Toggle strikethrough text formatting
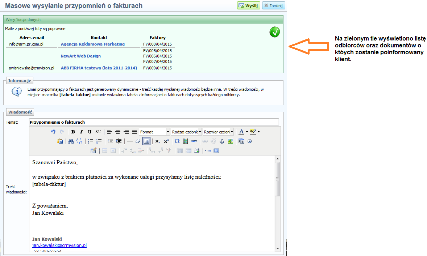This screenshot has width=427, height=256. 98,132
